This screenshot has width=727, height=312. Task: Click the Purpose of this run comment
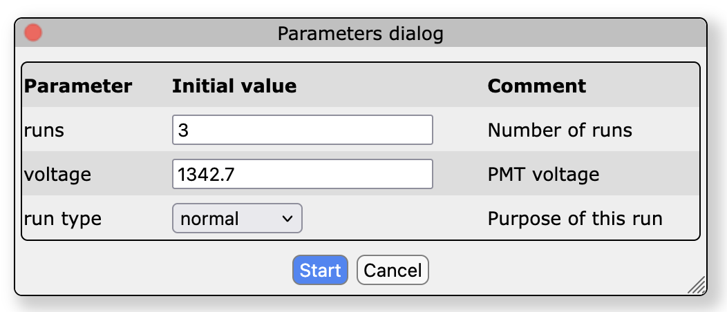click(x=575, y=219)
